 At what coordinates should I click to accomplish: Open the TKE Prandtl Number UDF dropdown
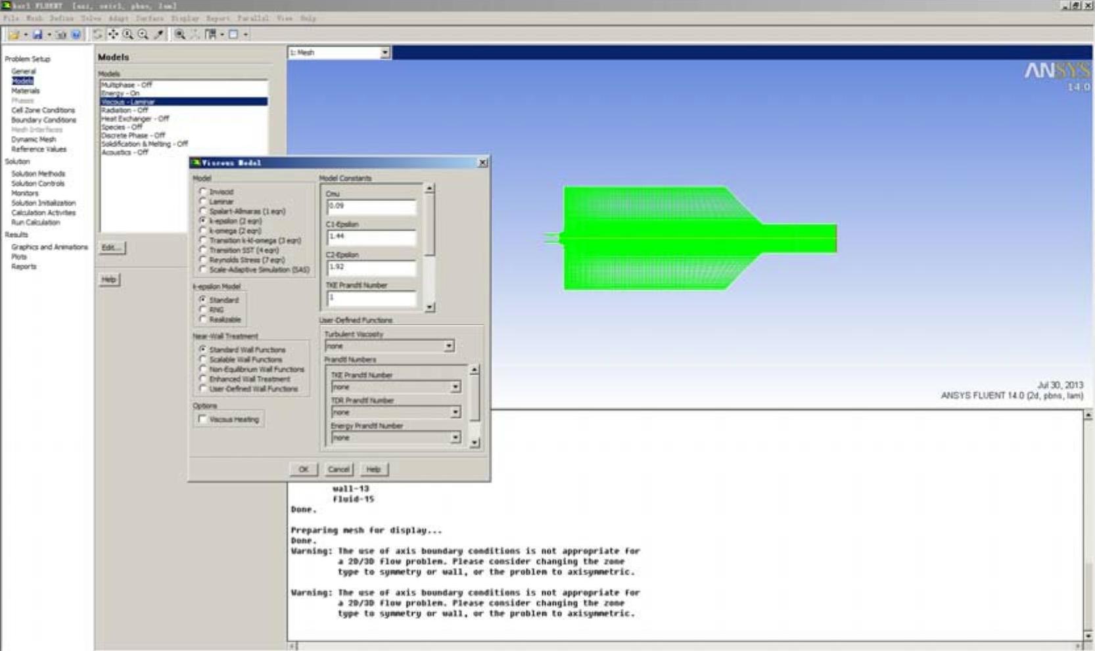[455, 387]
